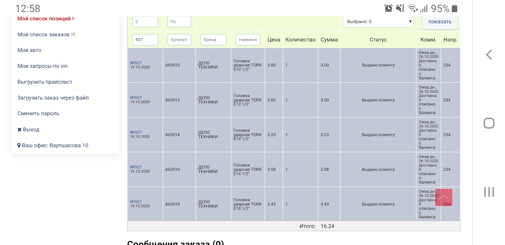Expand the 'Выбрано: 0' dropdown
Image resolution: width=505 pixels, height=245 pixels.
coord(378,22)
